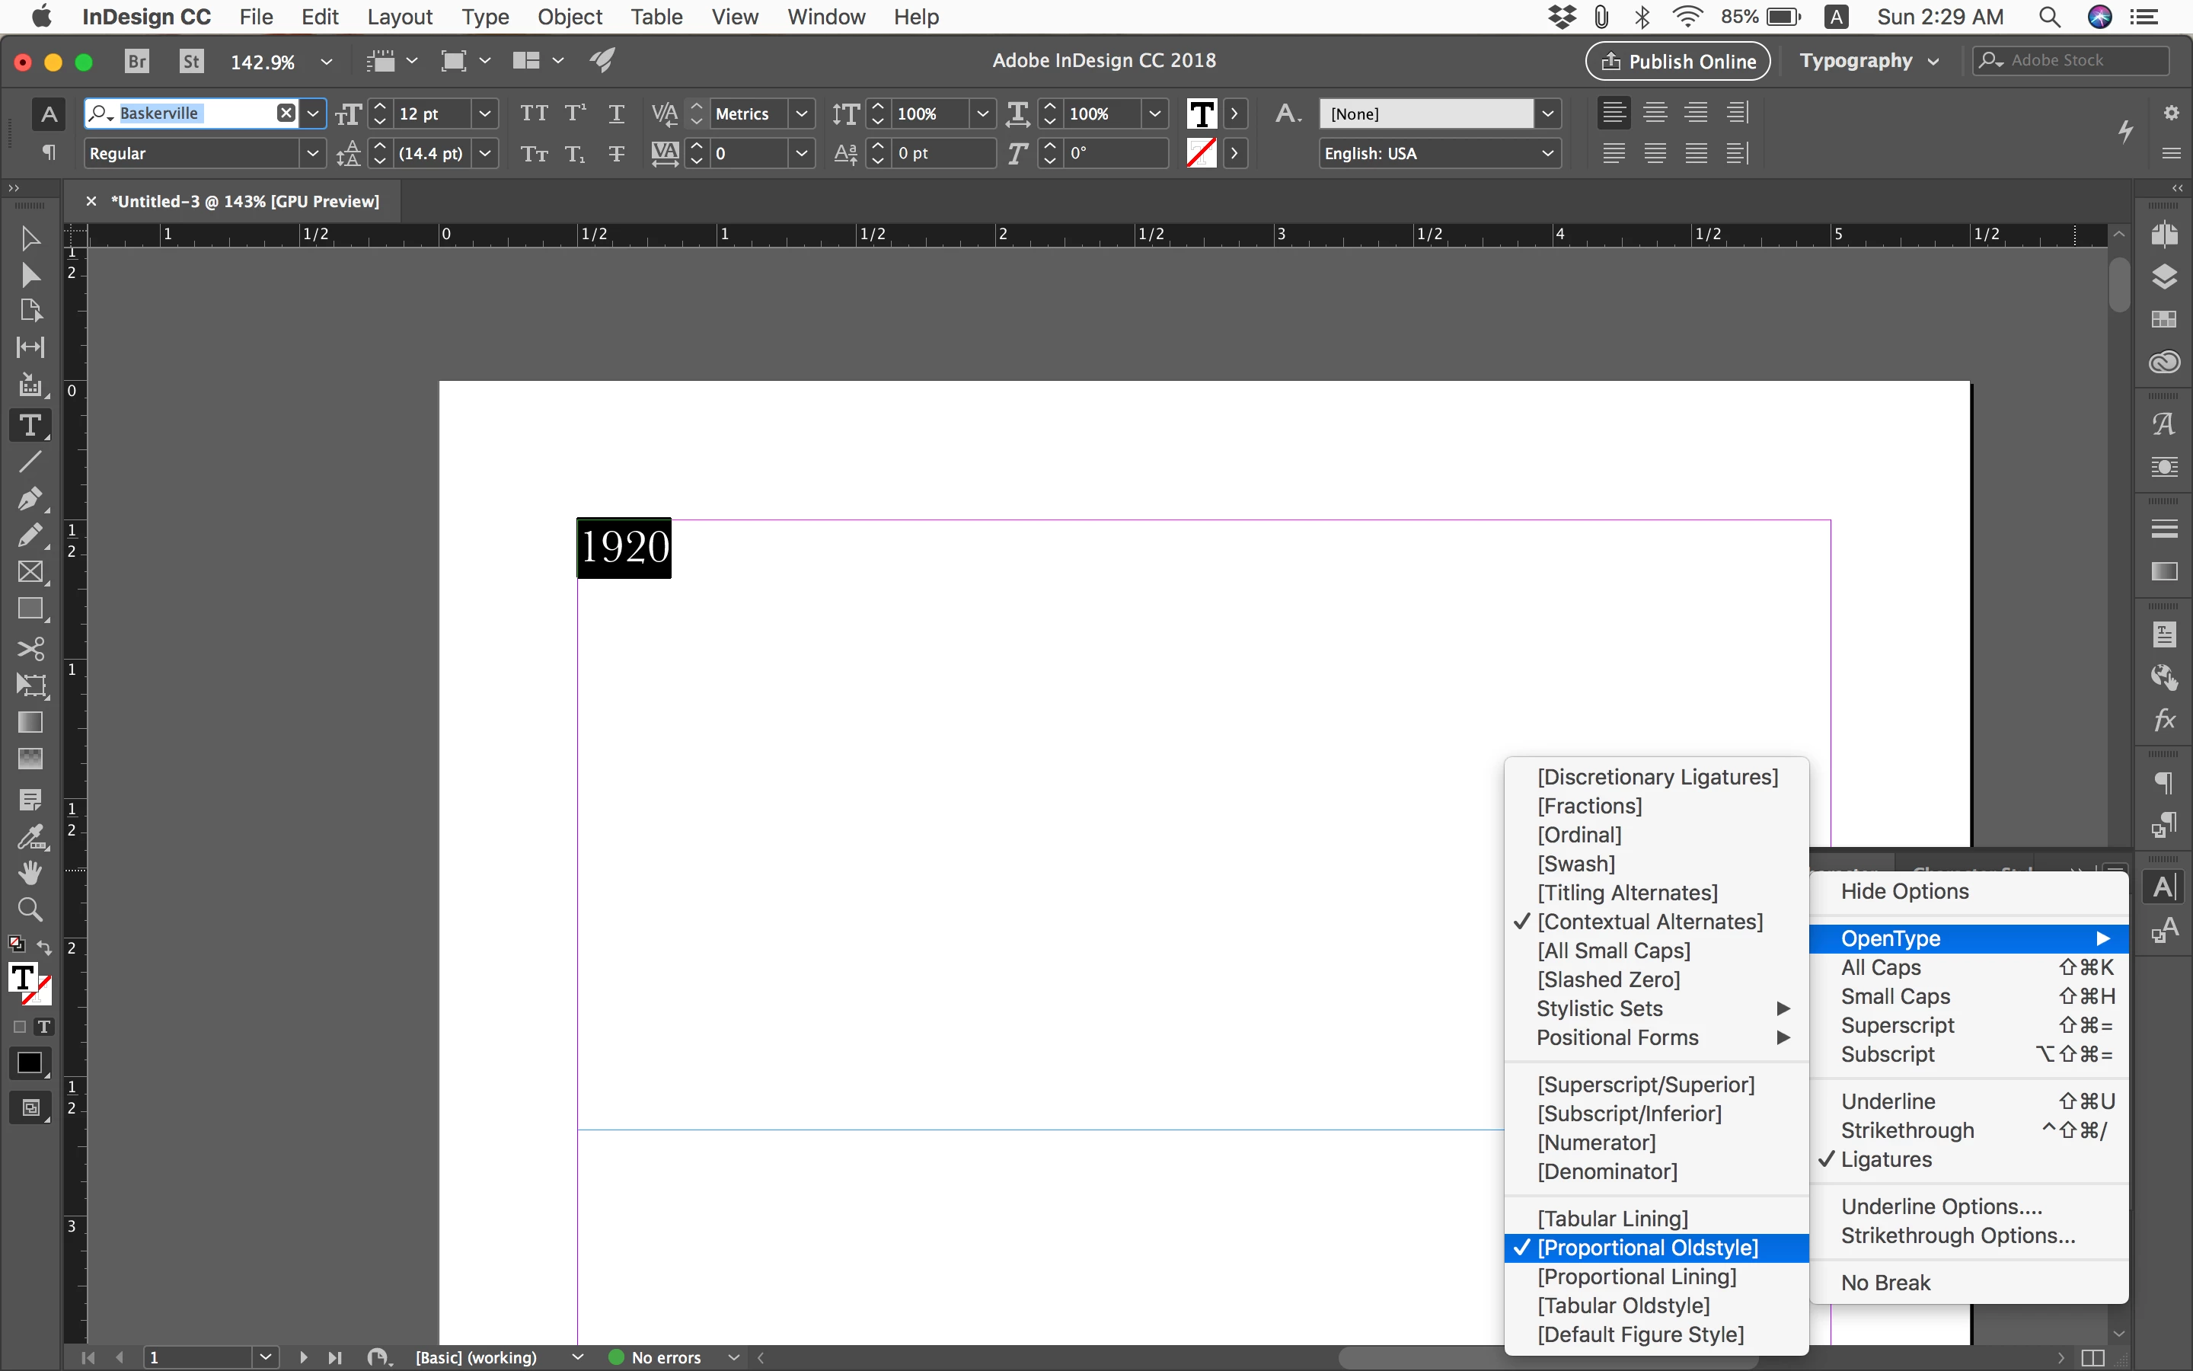Click the Bridge (Br) icon
This screenshot has width=2193, height=1371.
(x=137, y=61)
